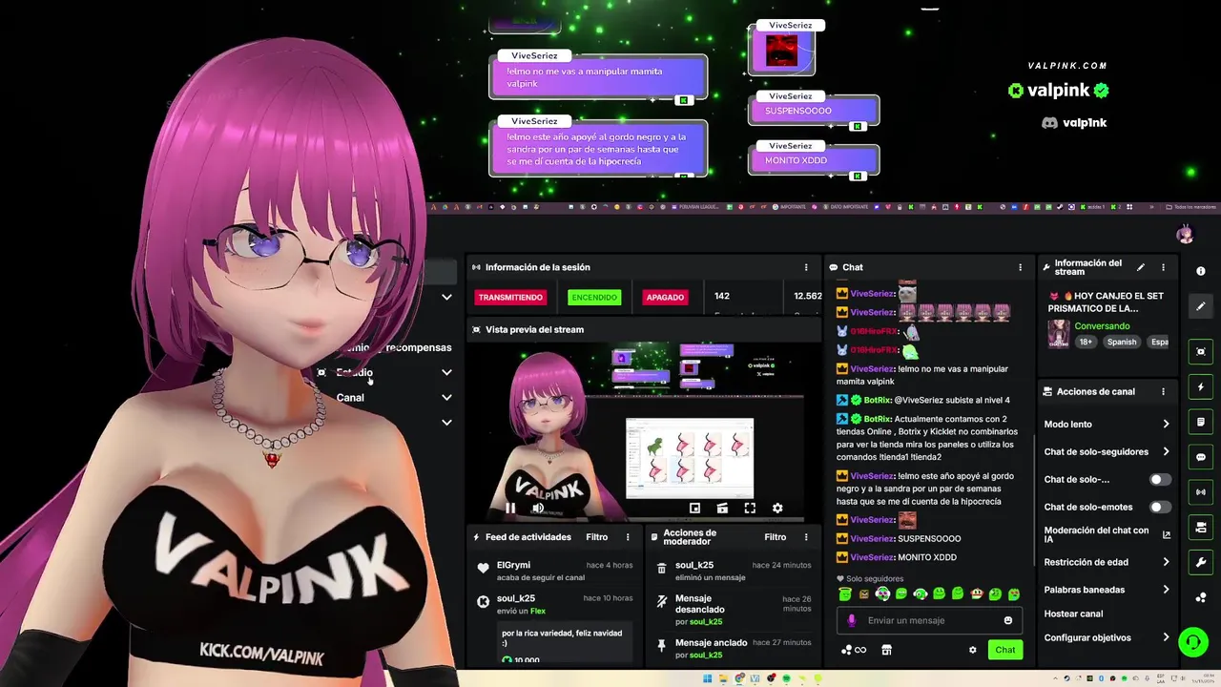
Task: Focus the Enviar un mensaje input
Action: coord(930,620)
